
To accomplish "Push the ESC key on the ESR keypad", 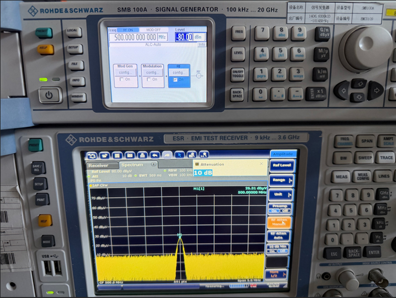I will pyautogui.click(x=334, y=254).
